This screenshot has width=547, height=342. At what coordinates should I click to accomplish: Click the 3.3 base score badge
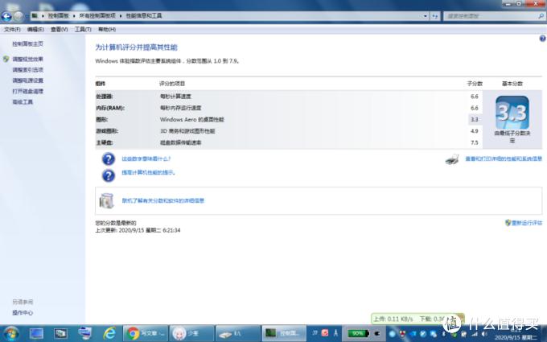pos(512,113)
